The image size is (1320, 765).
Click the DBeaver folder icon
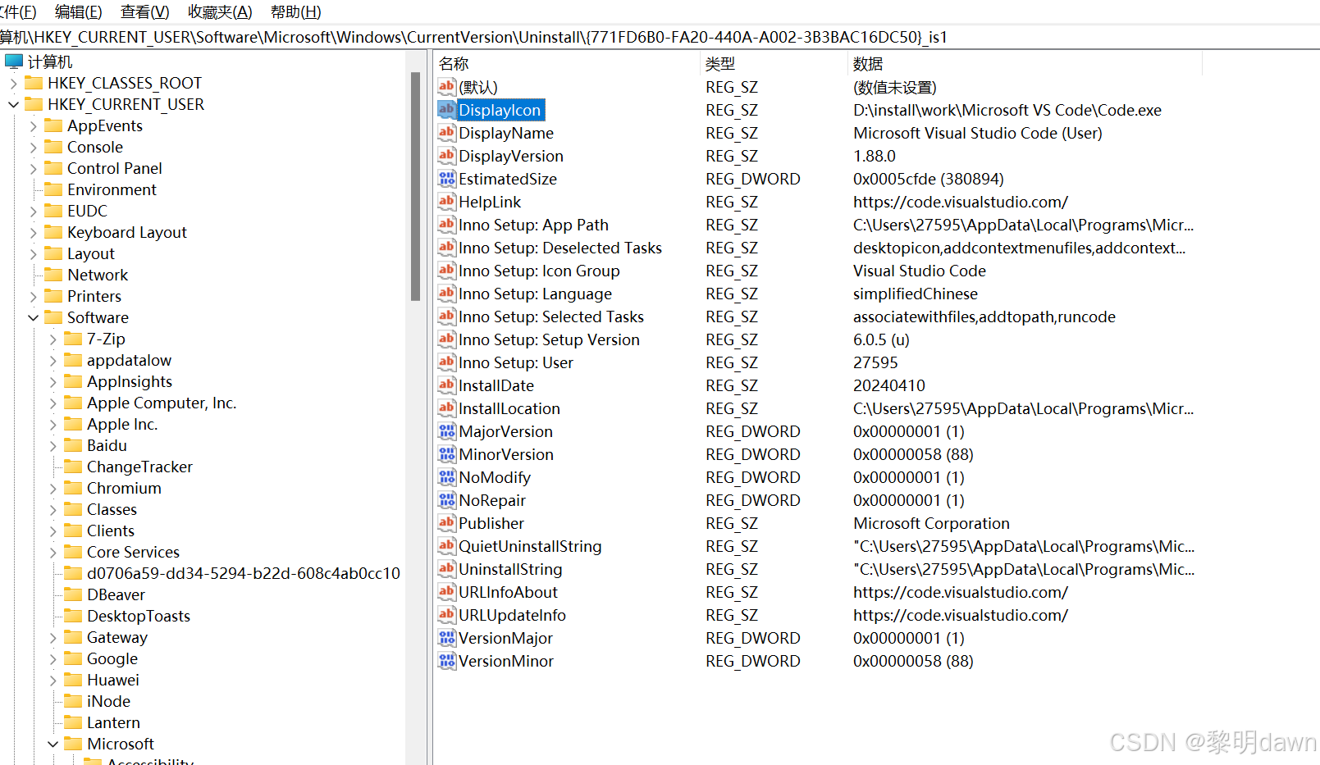(73, 594)
